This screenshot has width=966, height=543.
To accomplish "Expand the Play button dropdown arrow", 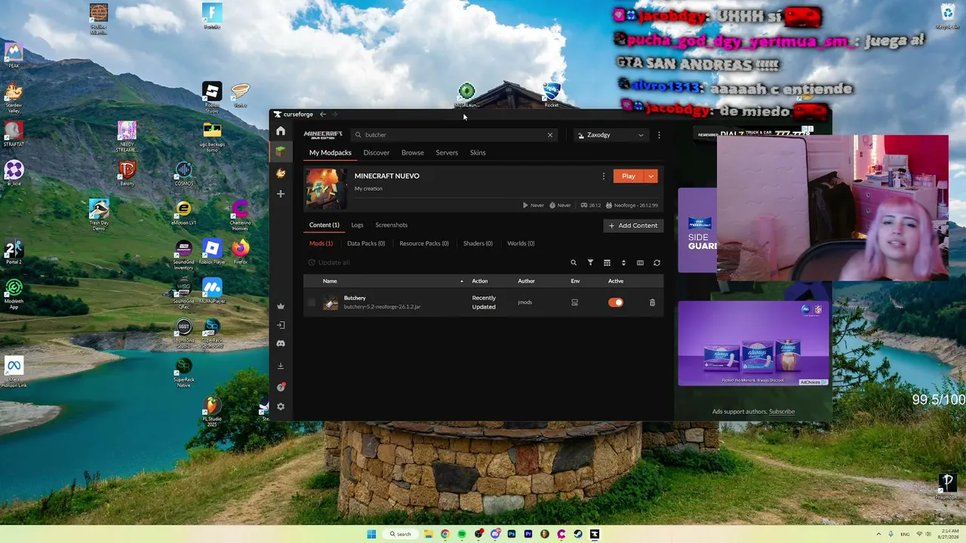I will [x=651, y=176].
